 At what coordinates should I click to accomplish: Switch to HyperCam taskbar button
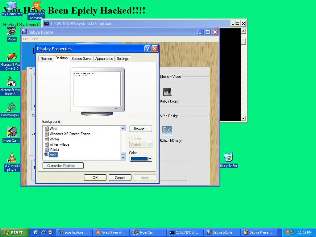pos(148,232)
